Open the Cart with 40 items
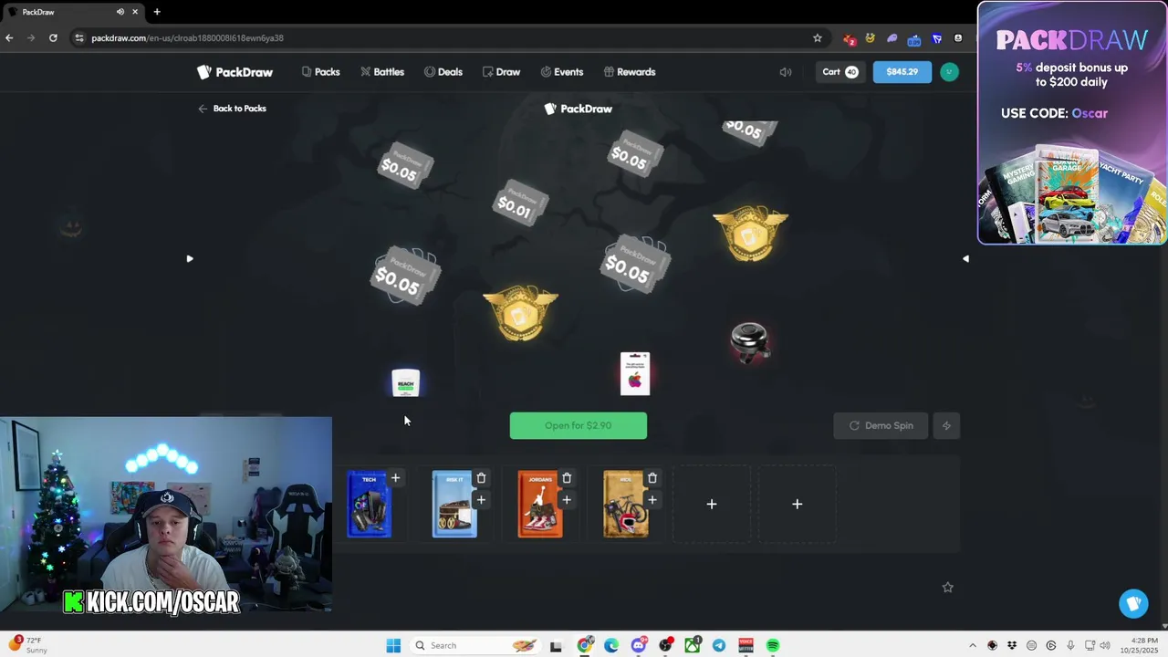 pos(839,72)
